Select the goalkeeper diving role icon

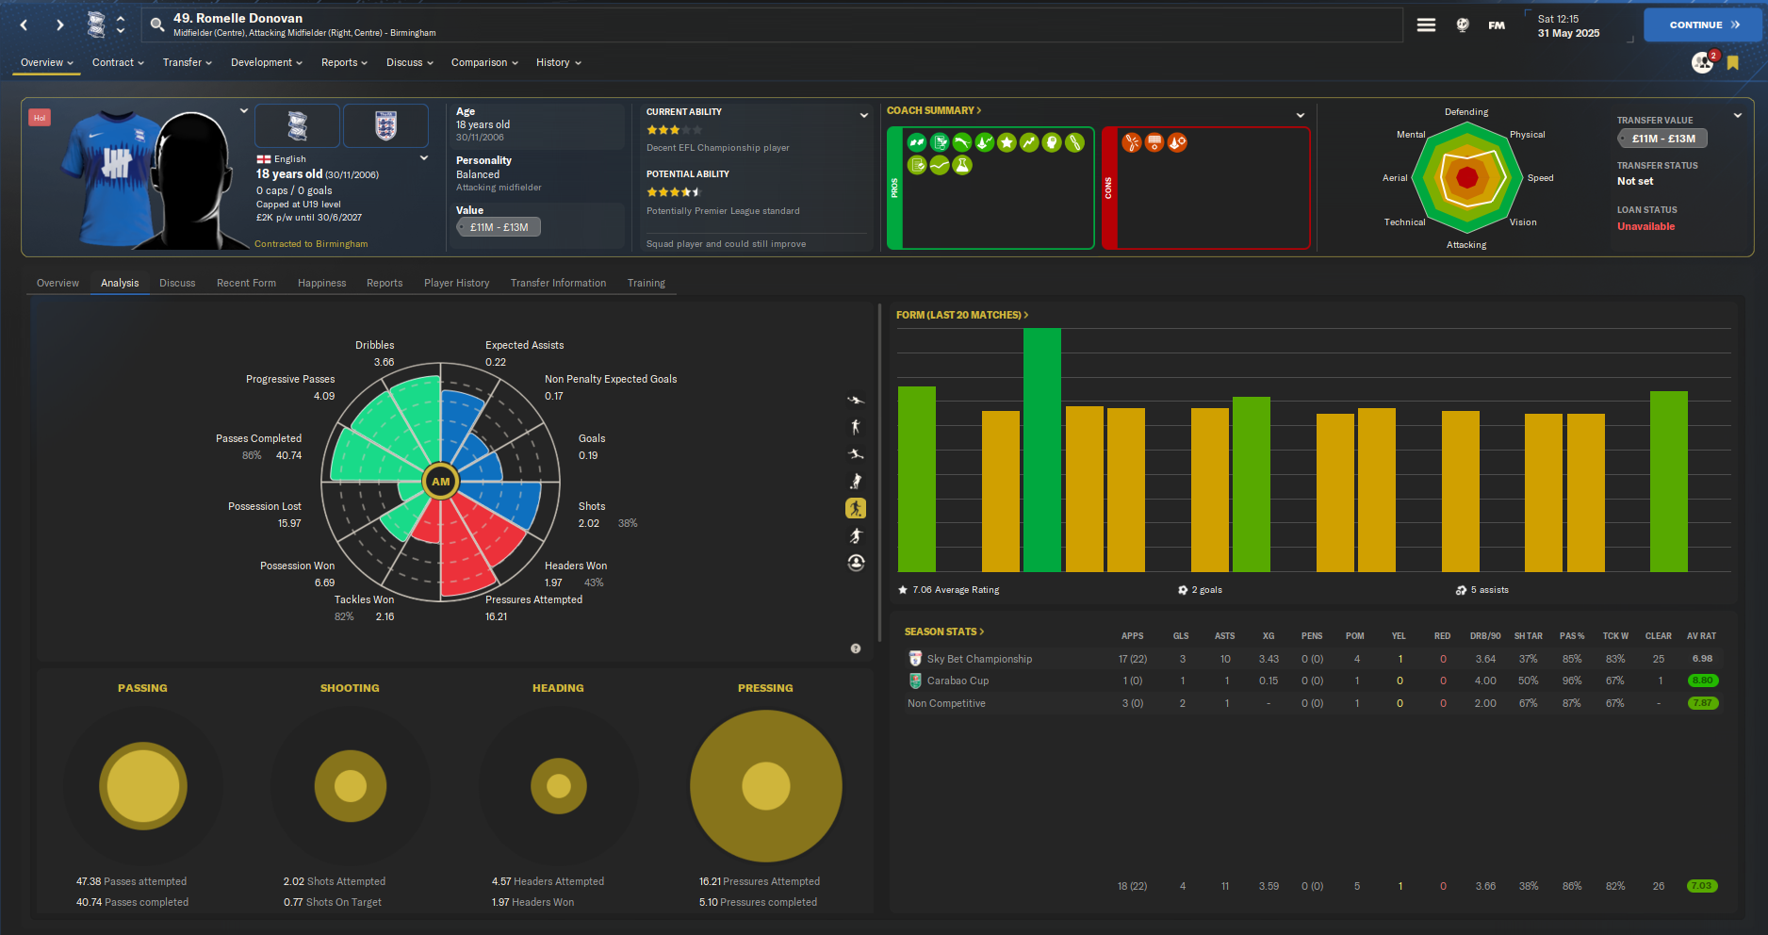tap(856, 400)
